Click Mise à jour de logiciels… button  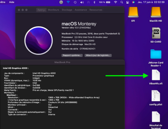98,55
